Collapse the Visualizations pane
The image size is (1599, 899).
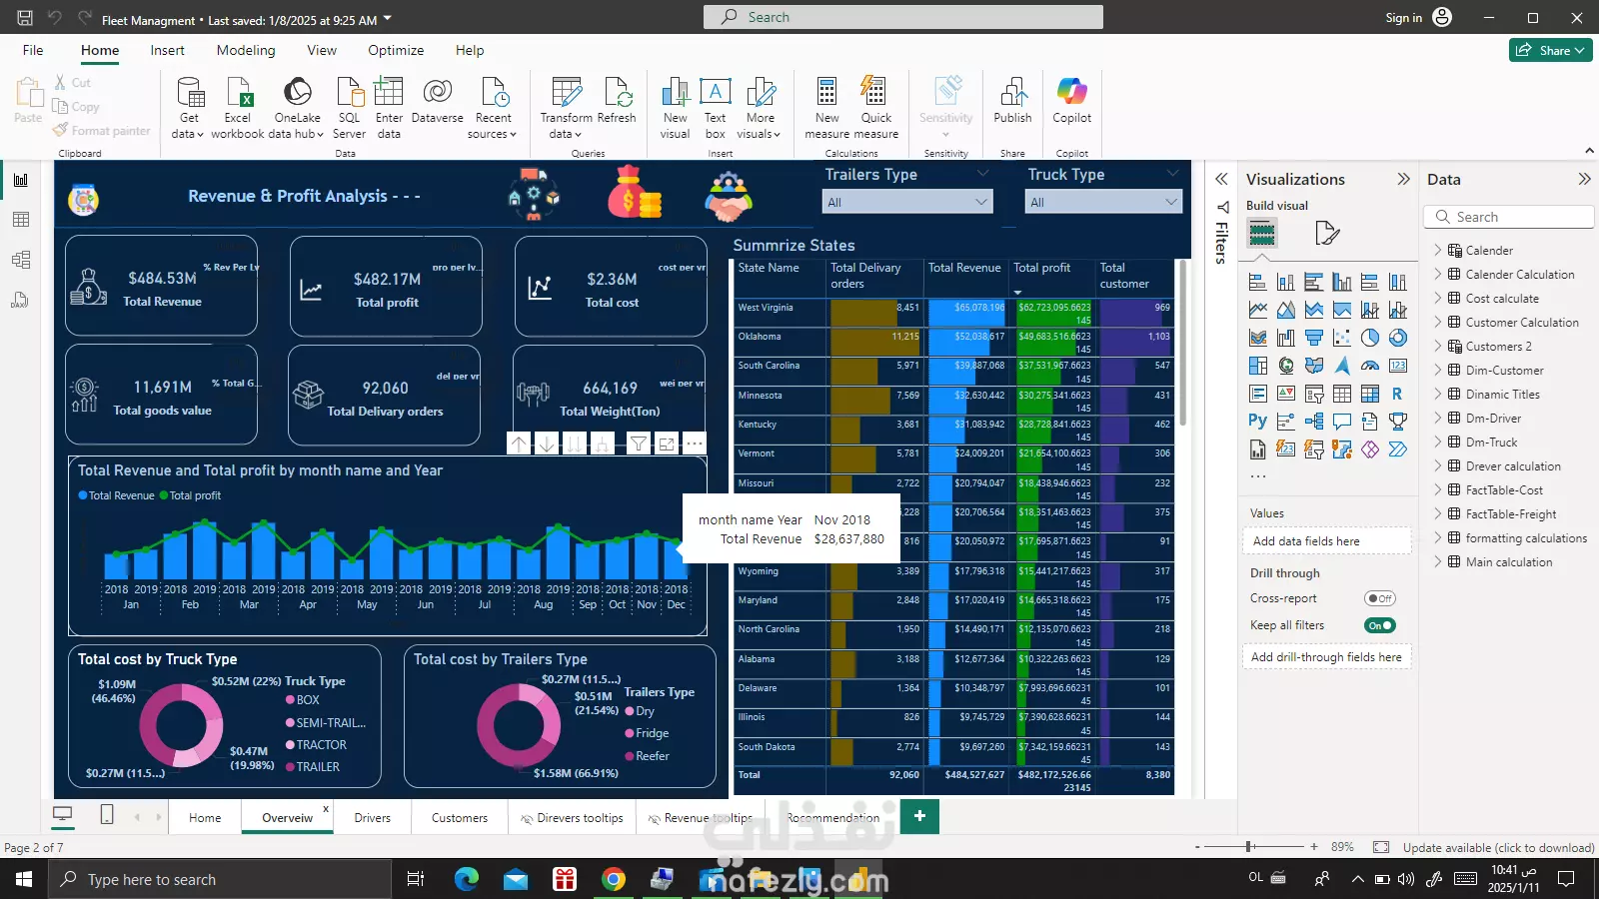click(1403, 179)
